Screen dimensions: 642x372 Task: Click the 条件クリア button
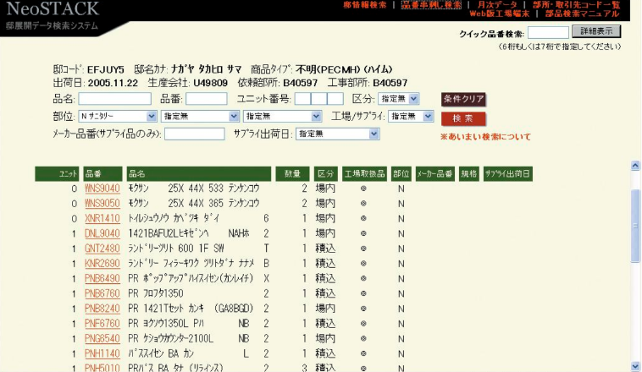(463, 99)
